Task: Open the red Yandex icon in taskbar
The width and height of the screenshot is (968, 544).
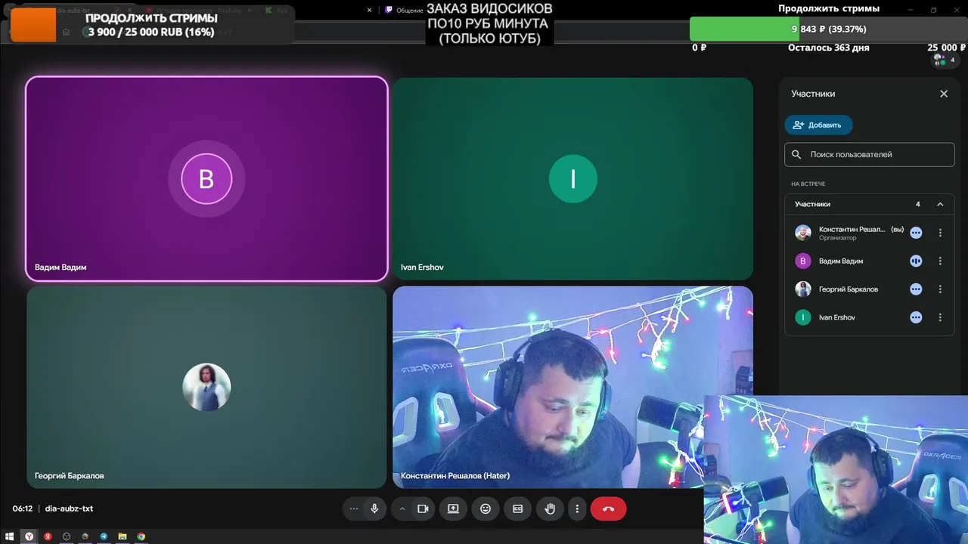Action: 48,536
